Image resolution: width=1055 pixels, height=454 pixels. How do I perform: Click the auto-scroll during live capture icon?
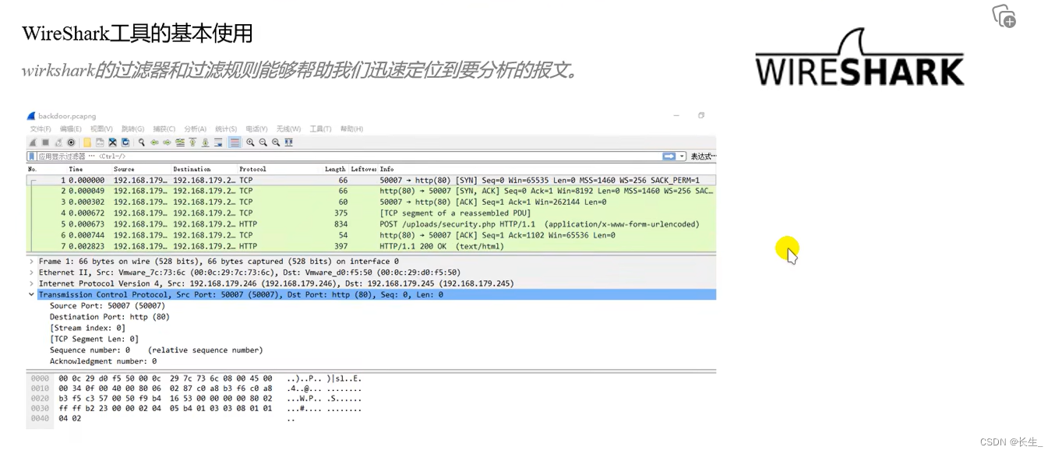(218, 143)
